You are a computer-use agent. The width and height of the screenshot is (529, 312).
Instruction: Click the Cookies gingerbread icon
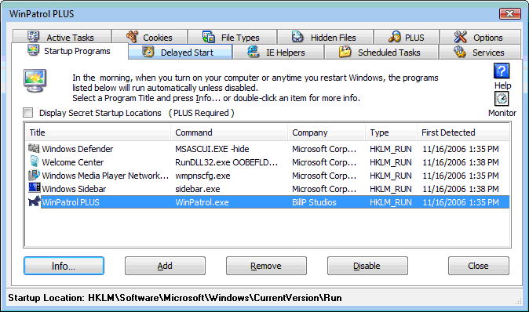point(132,36)
